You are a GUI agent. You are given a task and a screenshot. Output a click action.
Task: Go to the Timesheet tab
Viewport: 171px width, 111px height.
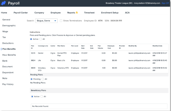pyautogui.click(x=89, y=13)
